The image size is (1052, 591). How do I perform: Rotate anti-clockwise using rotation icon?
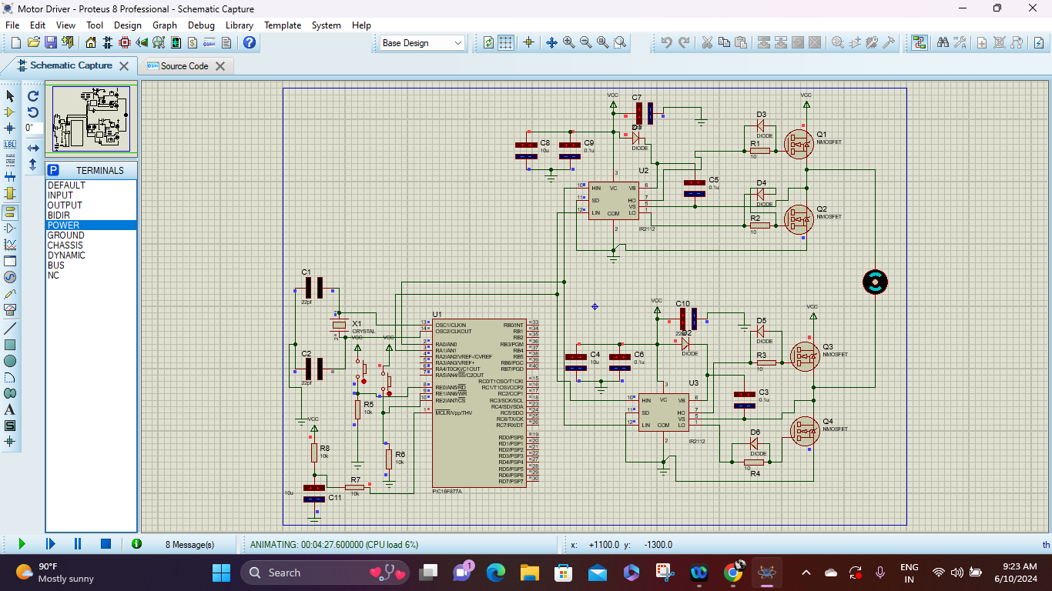click(33, 112)
